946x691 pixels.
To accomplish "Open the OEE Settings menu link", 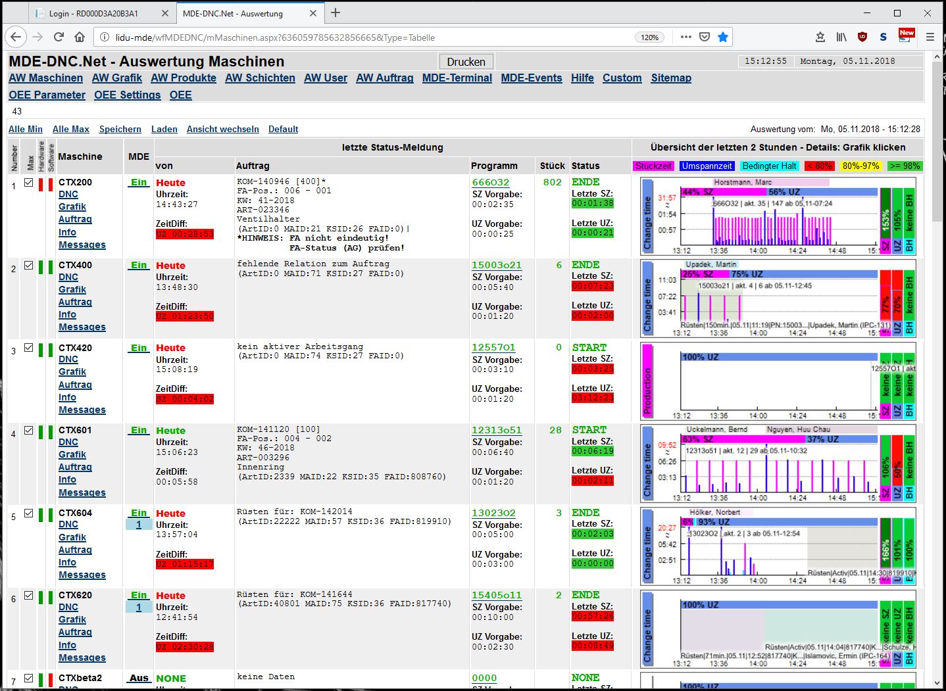I will coord(127,95).
